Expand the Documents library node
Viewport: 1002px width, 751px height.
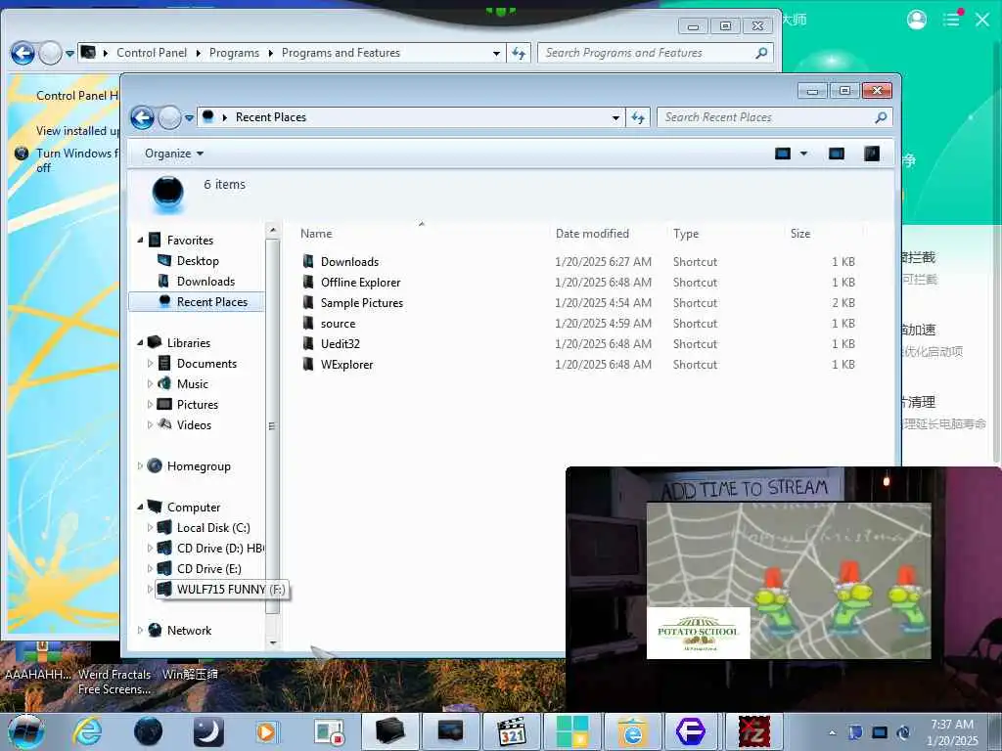(x=150, y=364)
